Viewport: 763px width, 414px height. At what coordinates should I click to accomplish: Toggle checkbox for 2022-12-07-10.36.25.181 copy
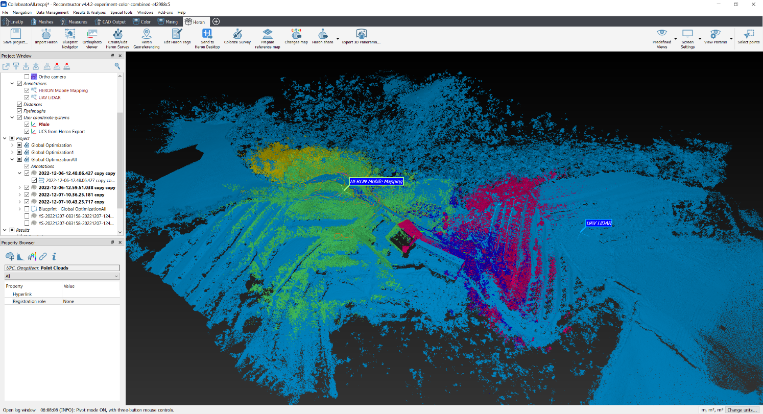[27, 194]
